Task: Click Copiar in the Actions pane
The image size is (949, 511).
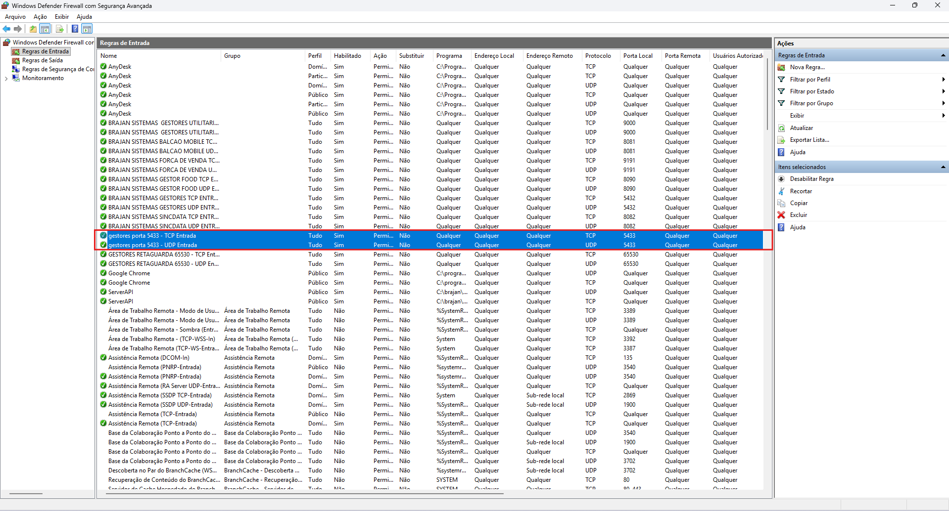Action: (x=799, y=203)
